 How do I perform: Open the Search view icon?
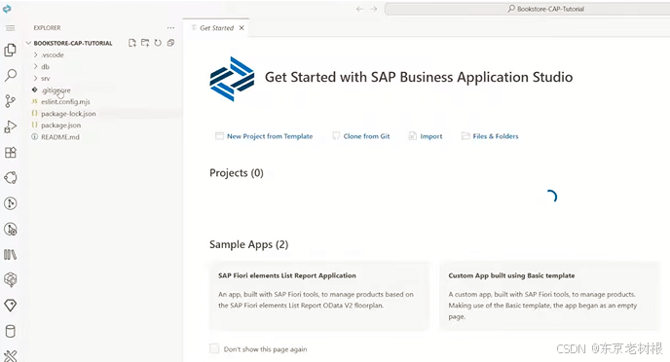click(x=11, y=76)
